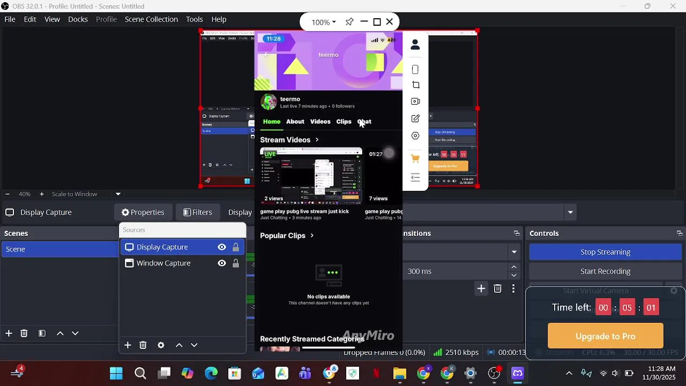The image size is (686, 386).
Task: Switch to About tab on teermo channel
Action: (295, 122)
